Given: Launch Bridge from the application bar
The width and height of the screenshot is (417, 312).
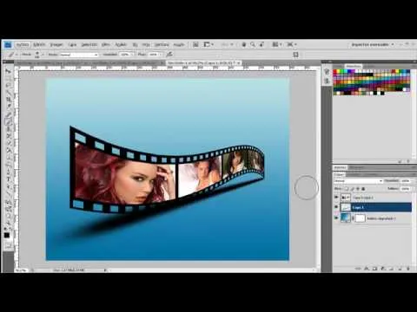Looking at the screenshot, I should click(x=195, y=44).
